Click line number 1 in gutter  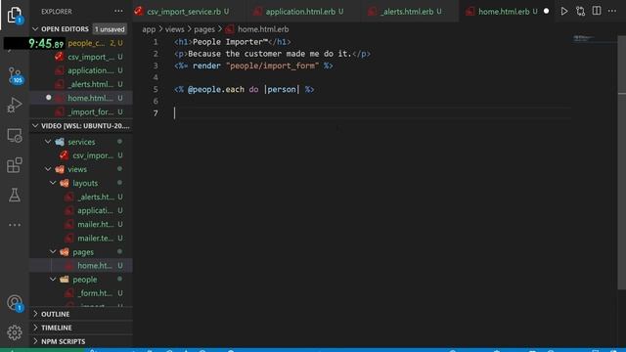[156, 42]
